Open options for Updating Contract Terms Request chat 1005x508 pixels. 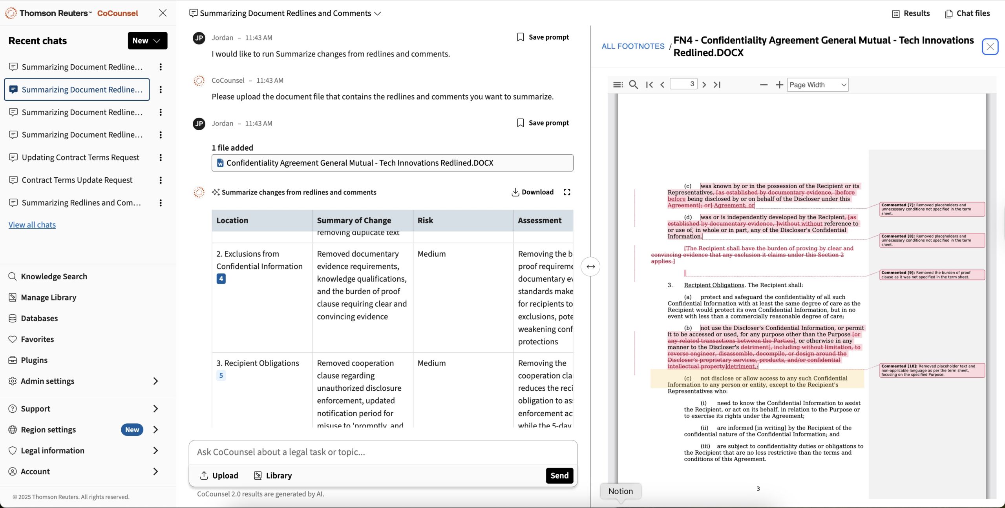[161, 158]
